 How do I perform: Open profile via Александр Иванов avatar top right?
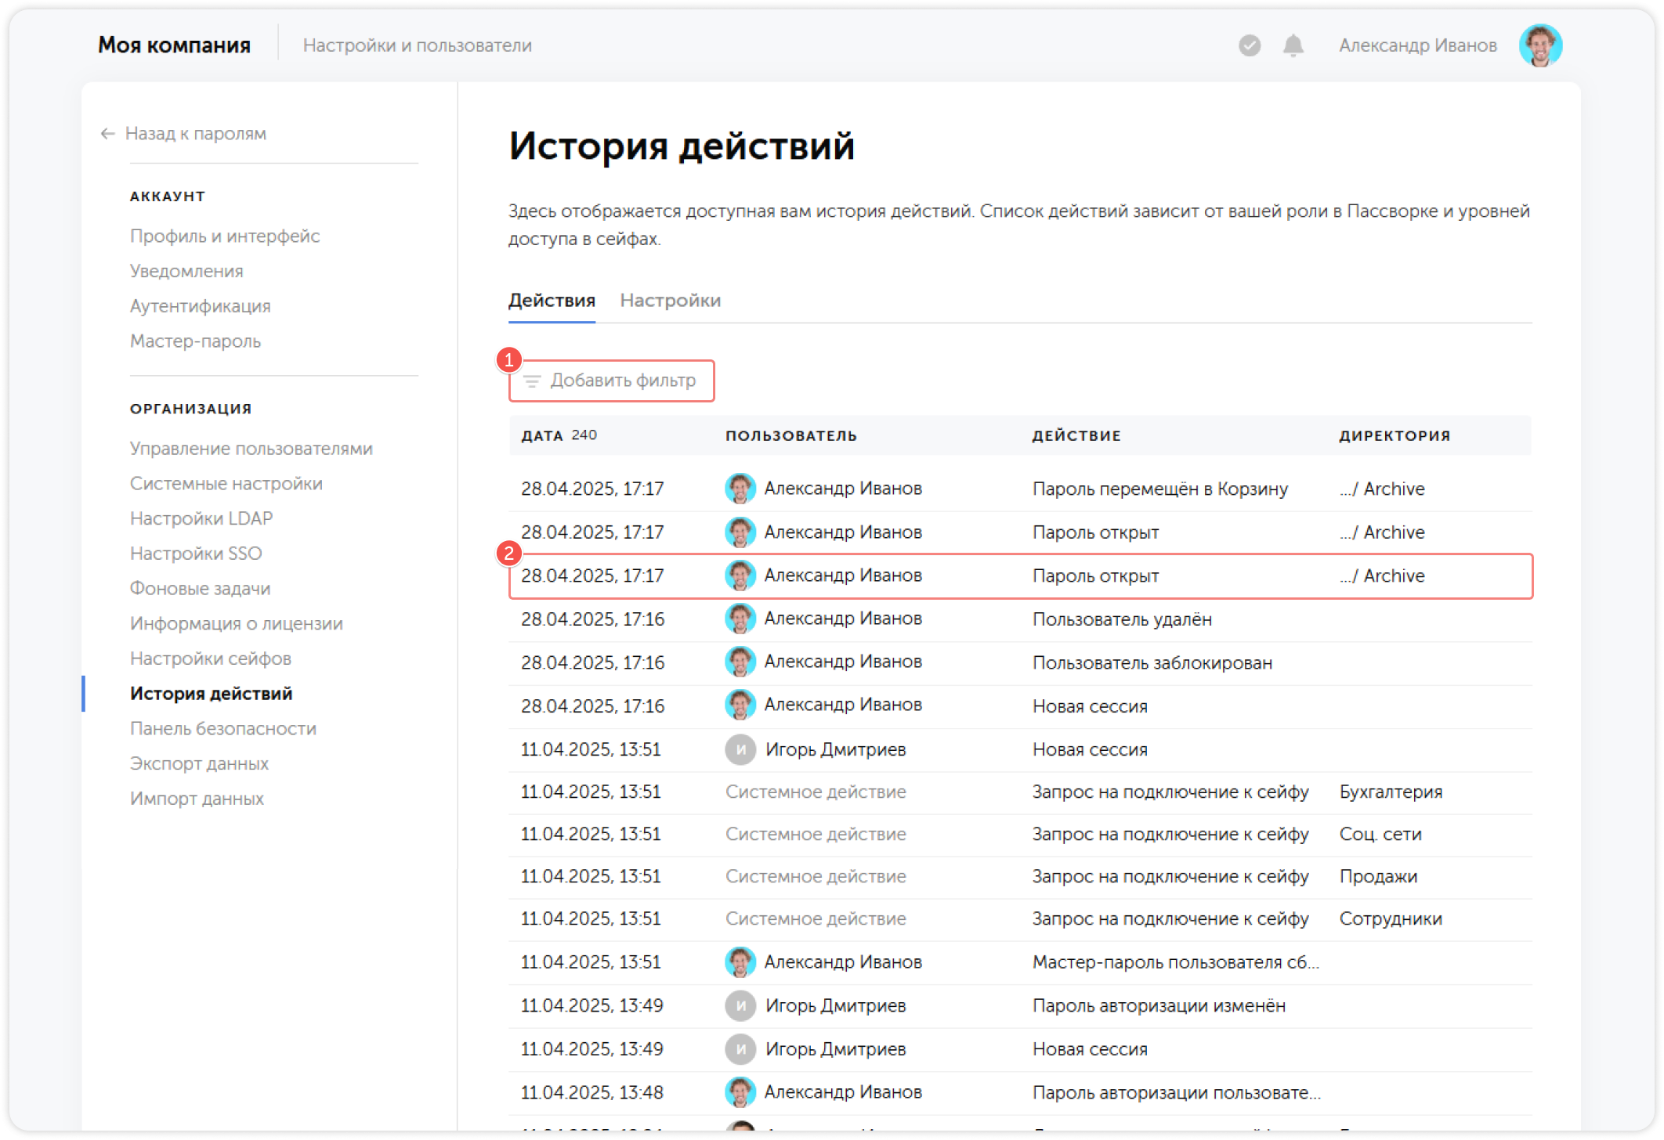(1540, 45)
